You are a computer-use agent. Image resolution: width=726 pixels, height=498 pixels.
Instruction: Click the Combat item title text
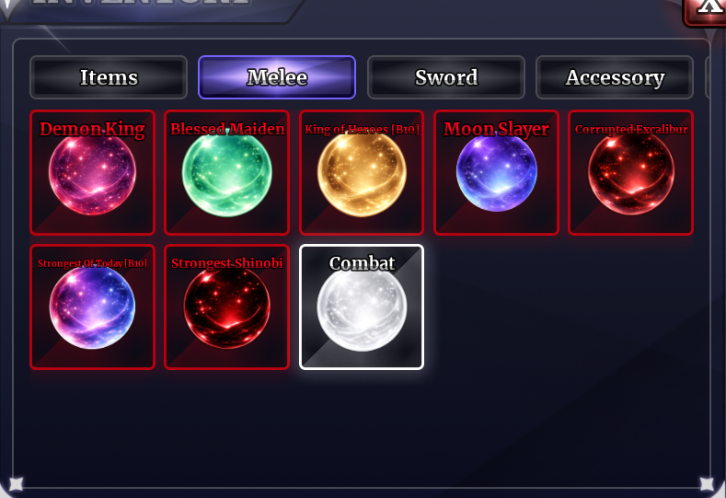point(362,263)
